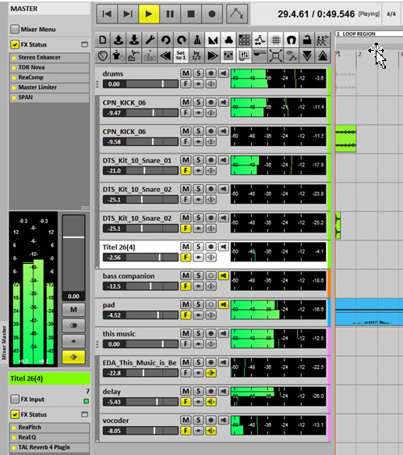The width and height of the screenshot is (403, 455).
Task: Click the open project upload arrow icon
Action: point(118,40)
